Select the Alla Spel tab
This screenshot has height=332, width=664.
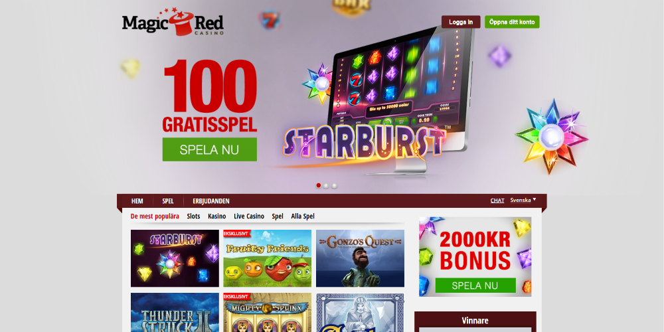303,216
